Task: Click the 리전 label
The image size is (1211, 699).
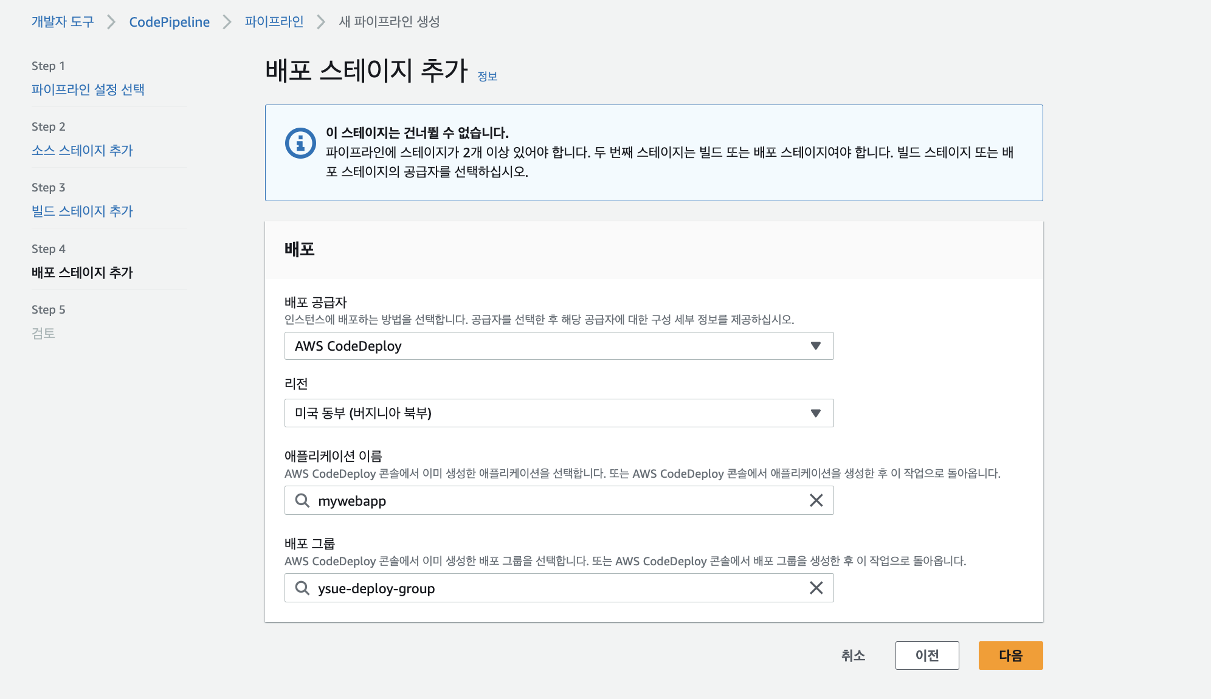Action: (296, 384)
